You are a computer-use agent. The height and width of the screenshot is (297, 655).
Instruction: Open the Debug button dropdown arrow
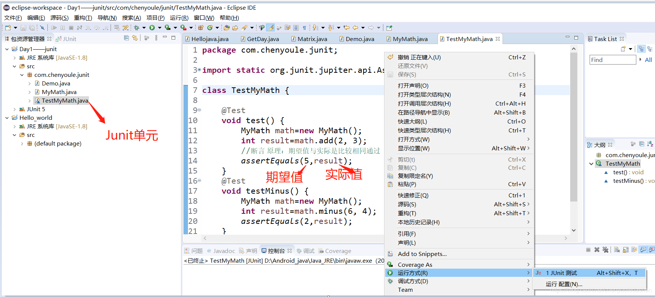(x=144, y=28)
